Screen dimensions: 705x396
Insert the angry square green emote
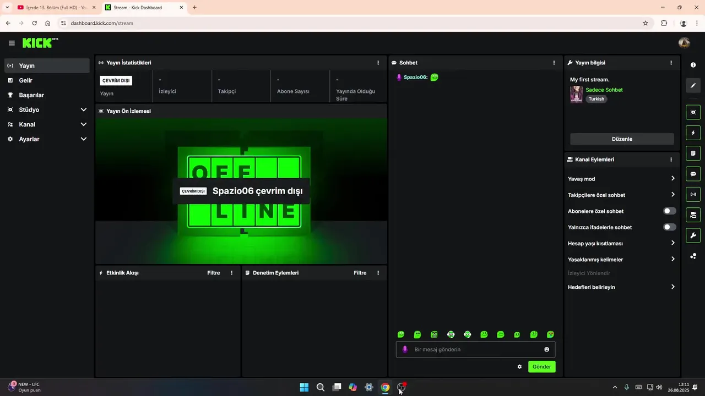tap(434, 334)
